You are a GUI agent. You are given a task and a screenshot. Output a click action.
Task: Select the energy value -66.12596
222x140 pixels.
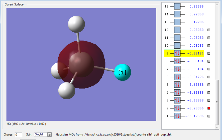coord(194,116)
